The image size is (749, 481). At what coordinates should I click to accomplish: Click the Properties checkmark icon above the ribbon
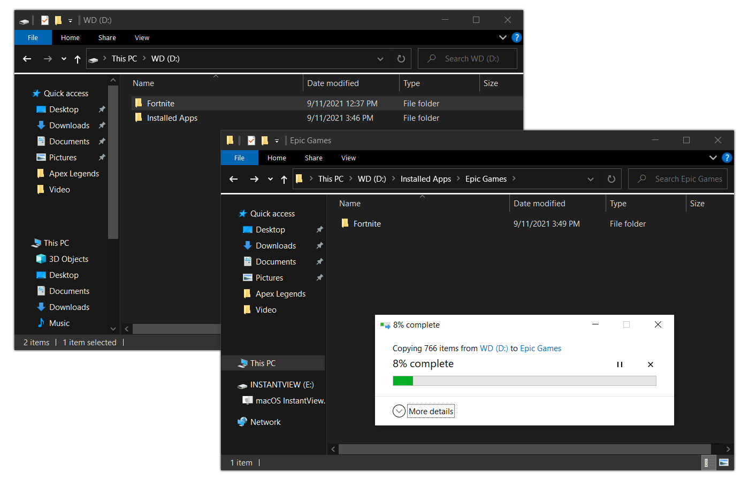pos(251,140)
